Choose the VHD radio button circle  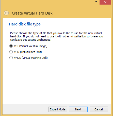click(x=11, y=52)
